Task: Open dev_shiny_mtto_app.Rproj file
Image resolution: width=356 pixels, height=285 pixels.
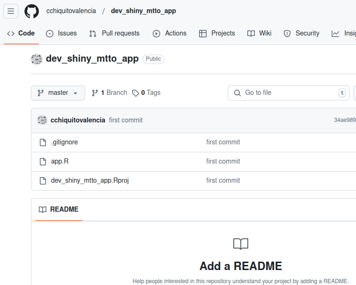Action: point(90,180)
